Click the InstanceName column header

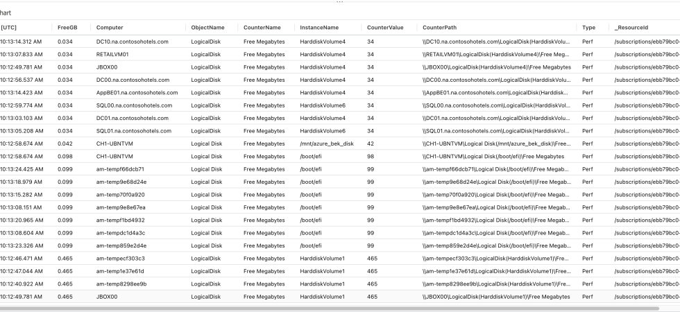point(319,27)
